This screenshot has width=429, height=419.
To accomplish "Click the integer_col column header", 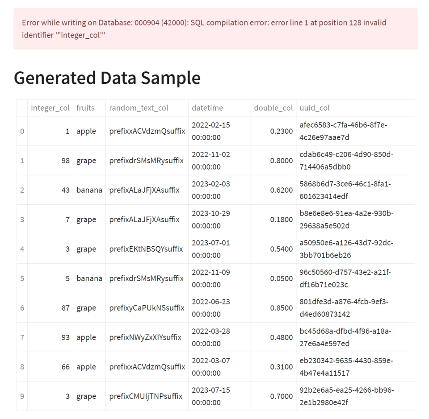I will 50,108.
